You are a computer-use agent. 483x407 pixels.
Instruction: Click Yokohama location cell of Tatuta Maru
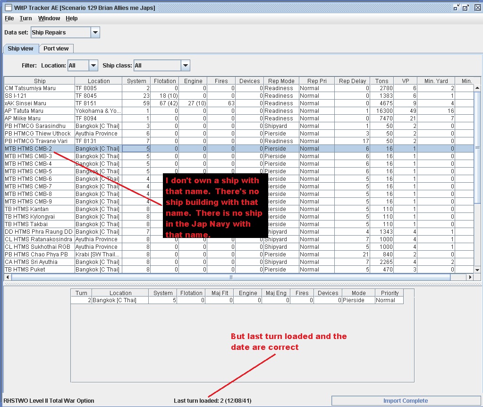click(x=99, y=110)
